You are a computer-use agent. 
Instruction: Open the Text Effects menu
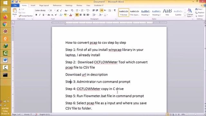tap(61, 15)
